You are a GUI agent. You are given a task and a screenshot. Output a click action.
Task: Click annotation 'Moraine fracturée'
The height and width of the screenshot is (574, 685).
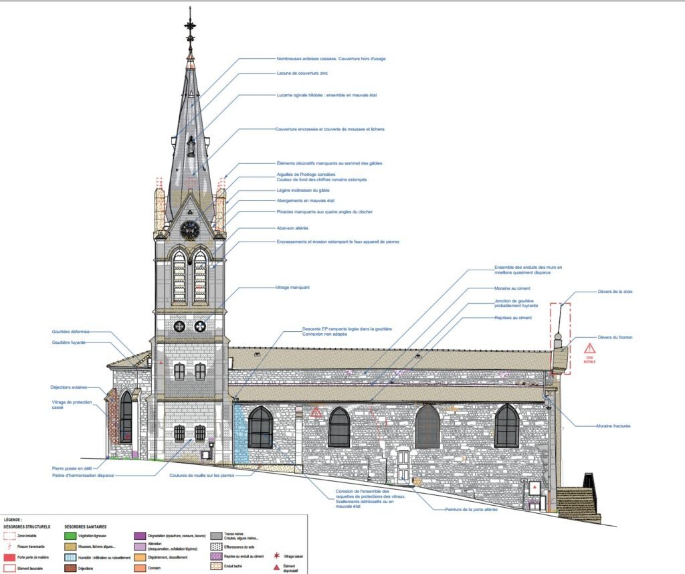[613, 426]
